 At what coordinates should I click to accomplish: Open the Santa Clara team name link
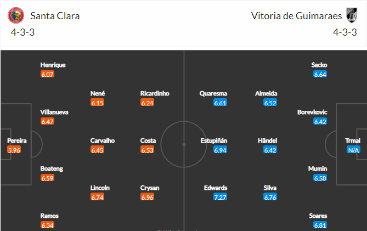pyautogui.click(x=55, y=16)
